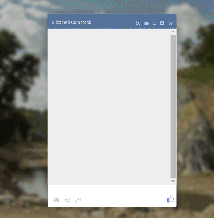
Task: Start a voice call via phone icon
Action: (x=154, y=24)
